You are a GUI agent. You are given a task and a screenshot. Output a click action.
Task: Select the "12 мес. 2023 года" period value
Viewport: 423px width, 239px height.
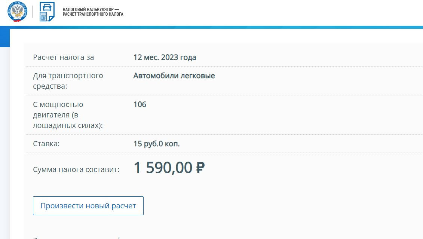point(165,57)
